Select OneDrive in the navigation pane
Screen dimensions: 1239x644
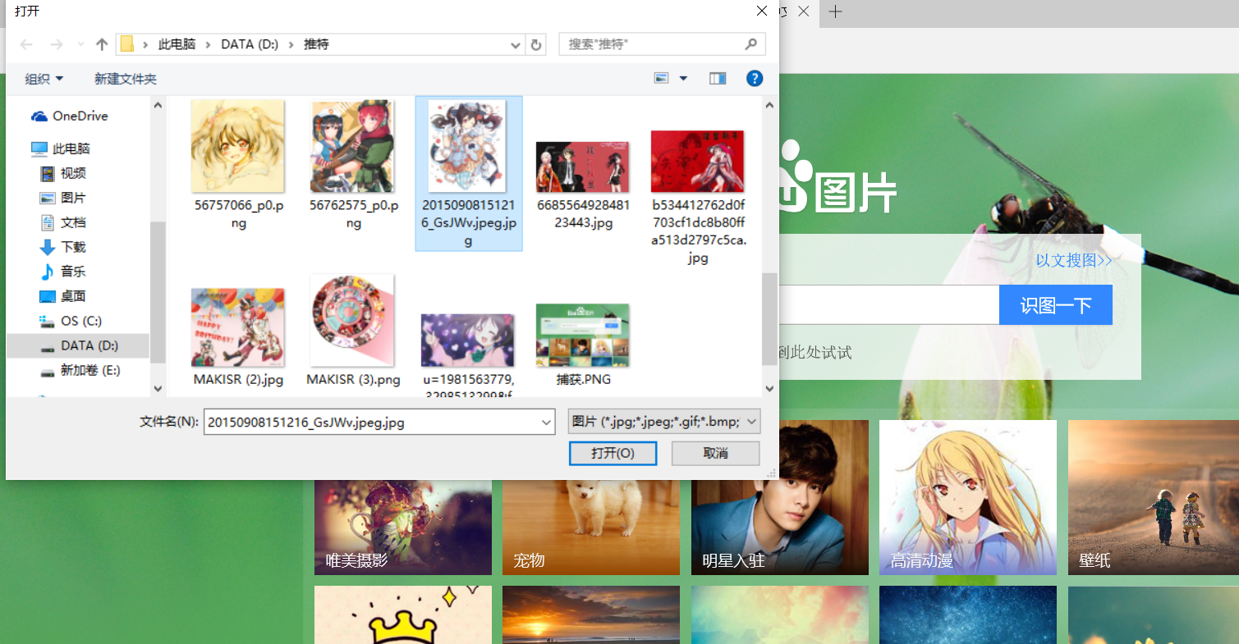coord(70,116)
